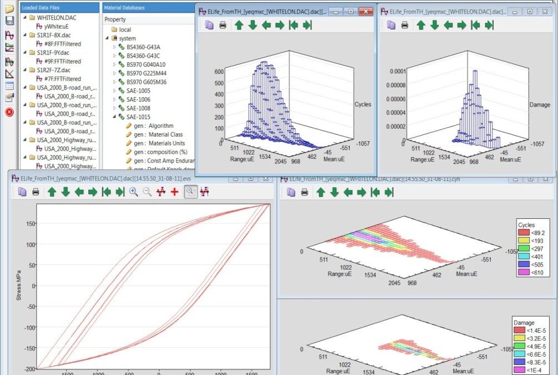Click the stacked multi-graph plot icon in sidebar
558x375 pixels.
(9, 47)
